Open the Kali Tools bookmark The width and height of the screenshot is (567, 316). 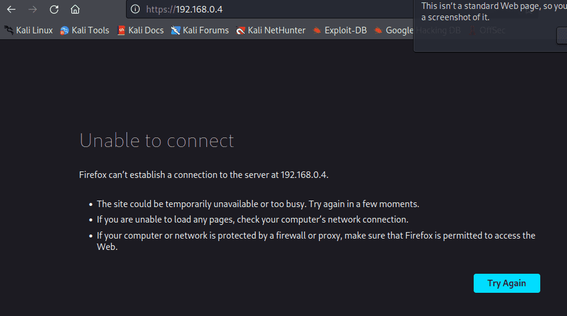pos(84,30)
